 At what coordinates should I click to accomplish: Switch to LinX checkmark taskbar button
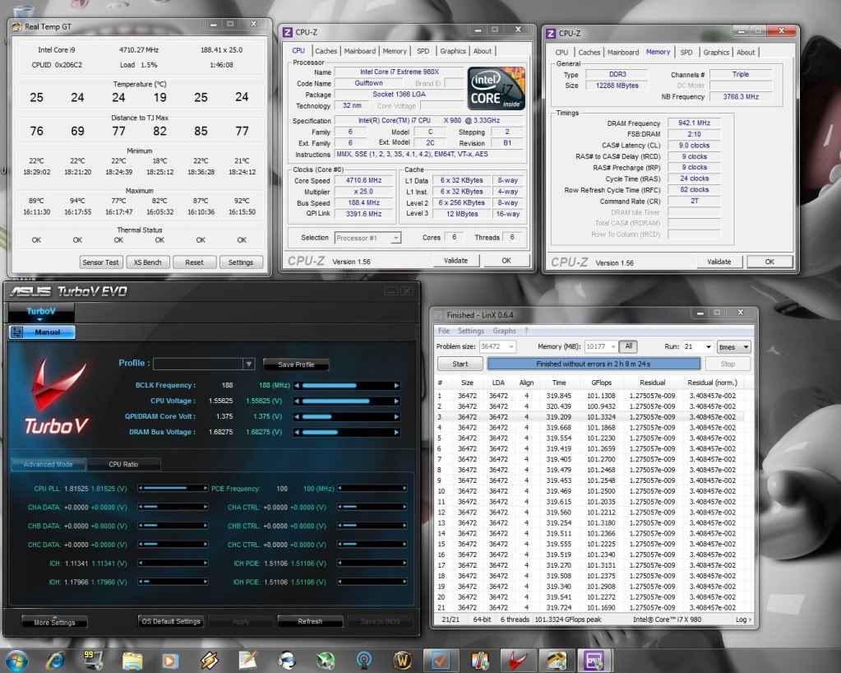[441, 660]
